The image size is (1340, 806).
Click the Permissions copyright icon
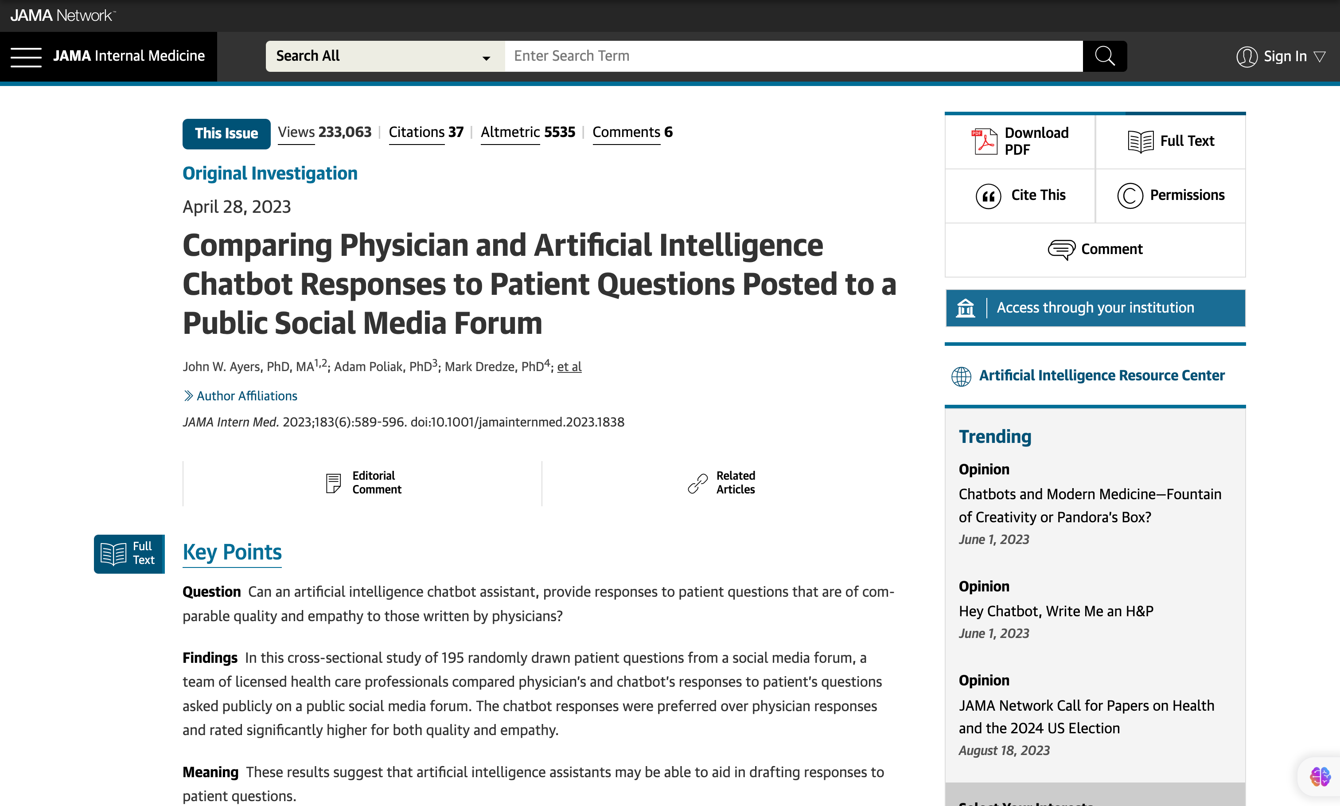coord(1130,196)
